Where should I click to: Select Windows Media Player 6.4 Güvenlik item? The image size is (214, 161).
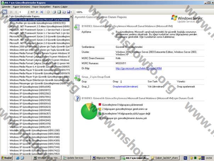[x=40, y=67]
